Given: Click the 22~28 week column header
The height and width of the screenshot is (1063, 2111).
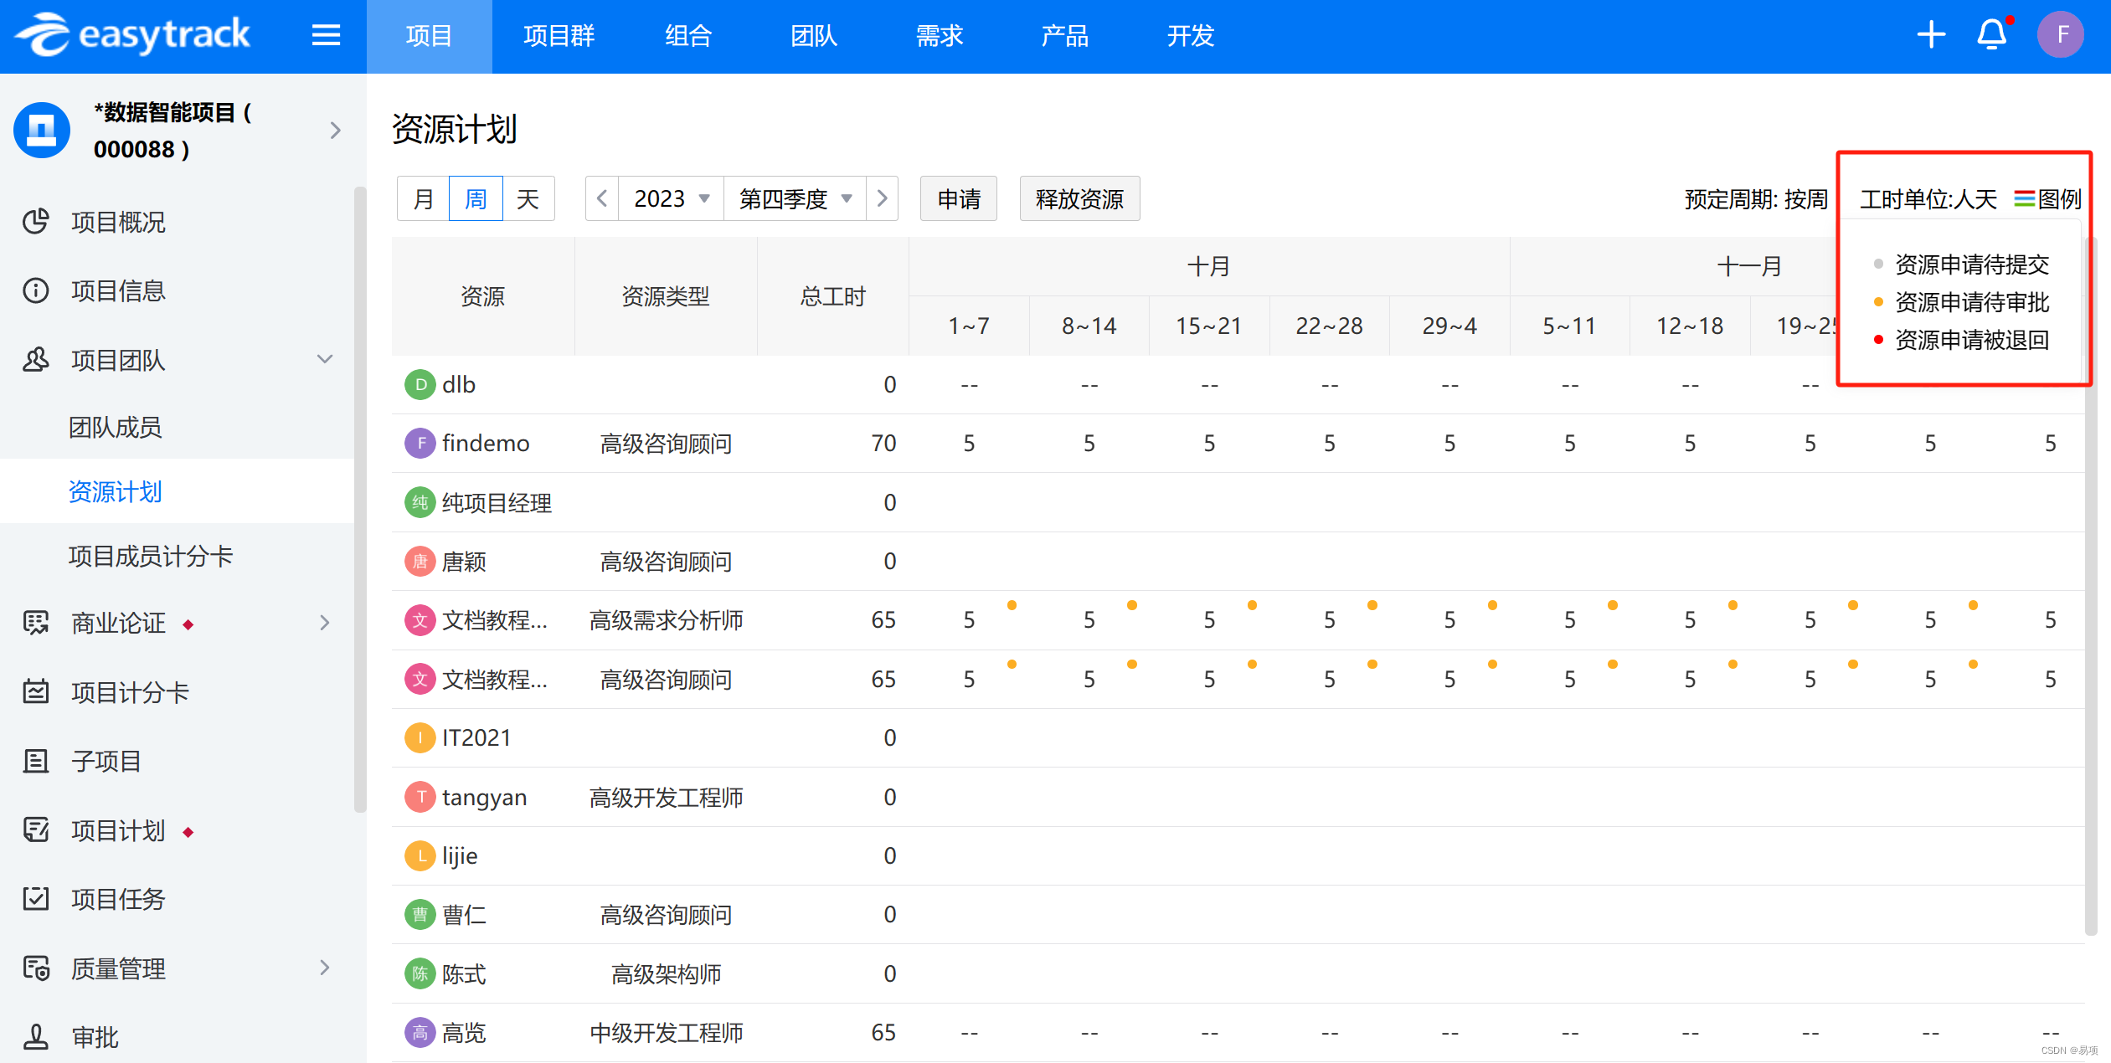Looking at the screenshot, I should tap(1329, 326).
